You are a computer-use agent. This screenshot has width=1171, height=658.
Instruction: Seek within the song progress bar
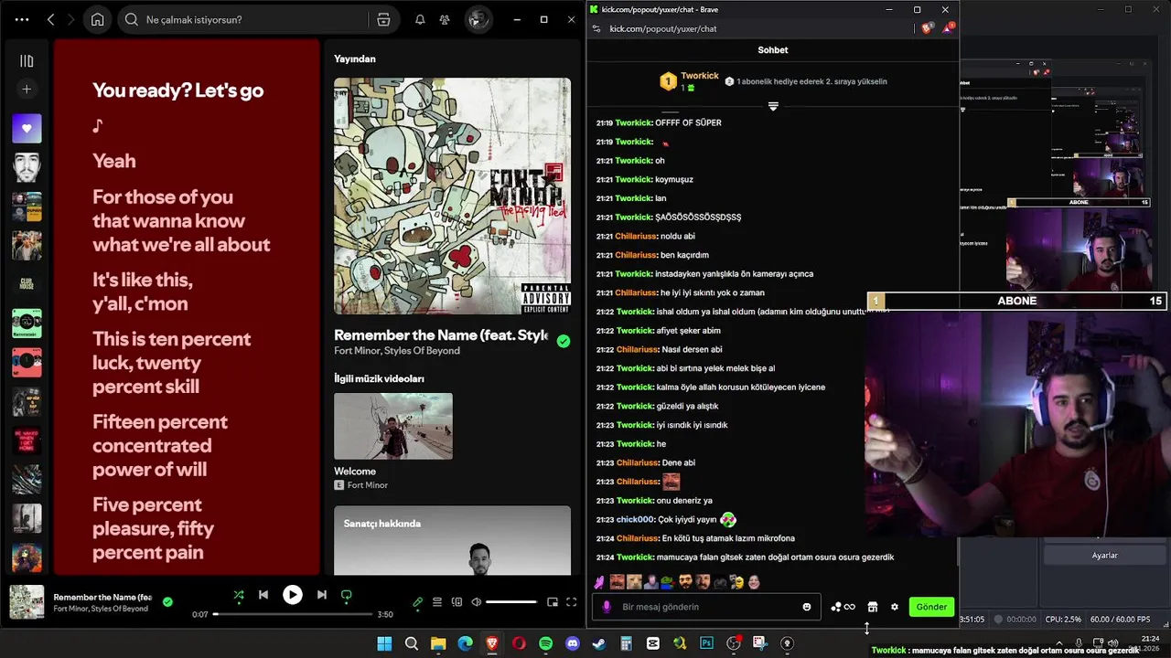tap(293, 614)
